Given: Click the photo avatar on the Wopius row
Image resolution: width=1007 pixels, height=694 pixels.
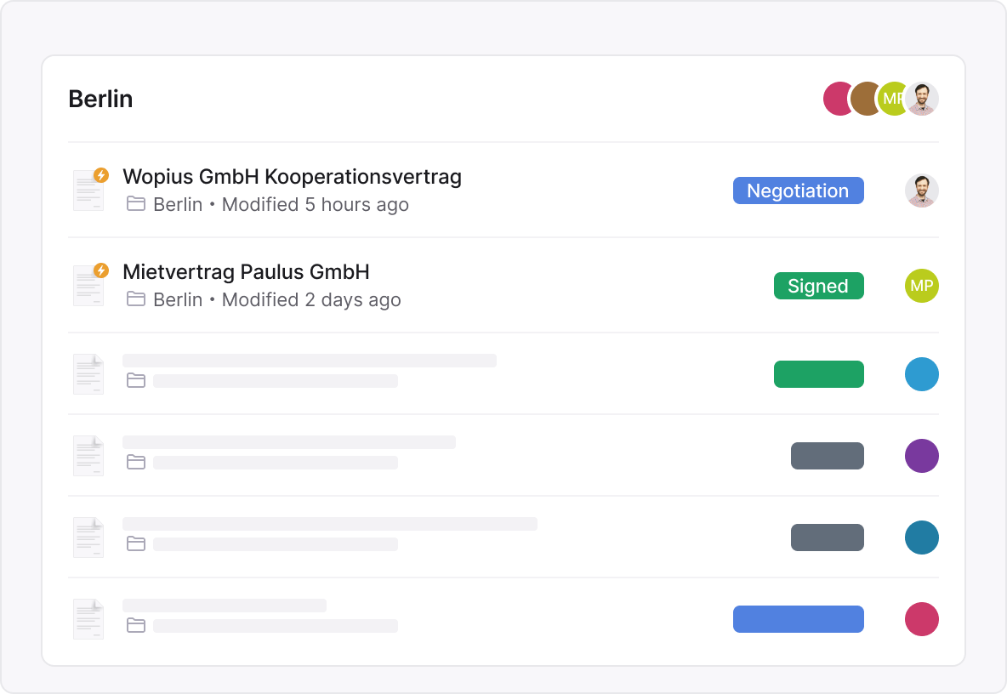Looking at the screenshot, I should coord(921,191).
